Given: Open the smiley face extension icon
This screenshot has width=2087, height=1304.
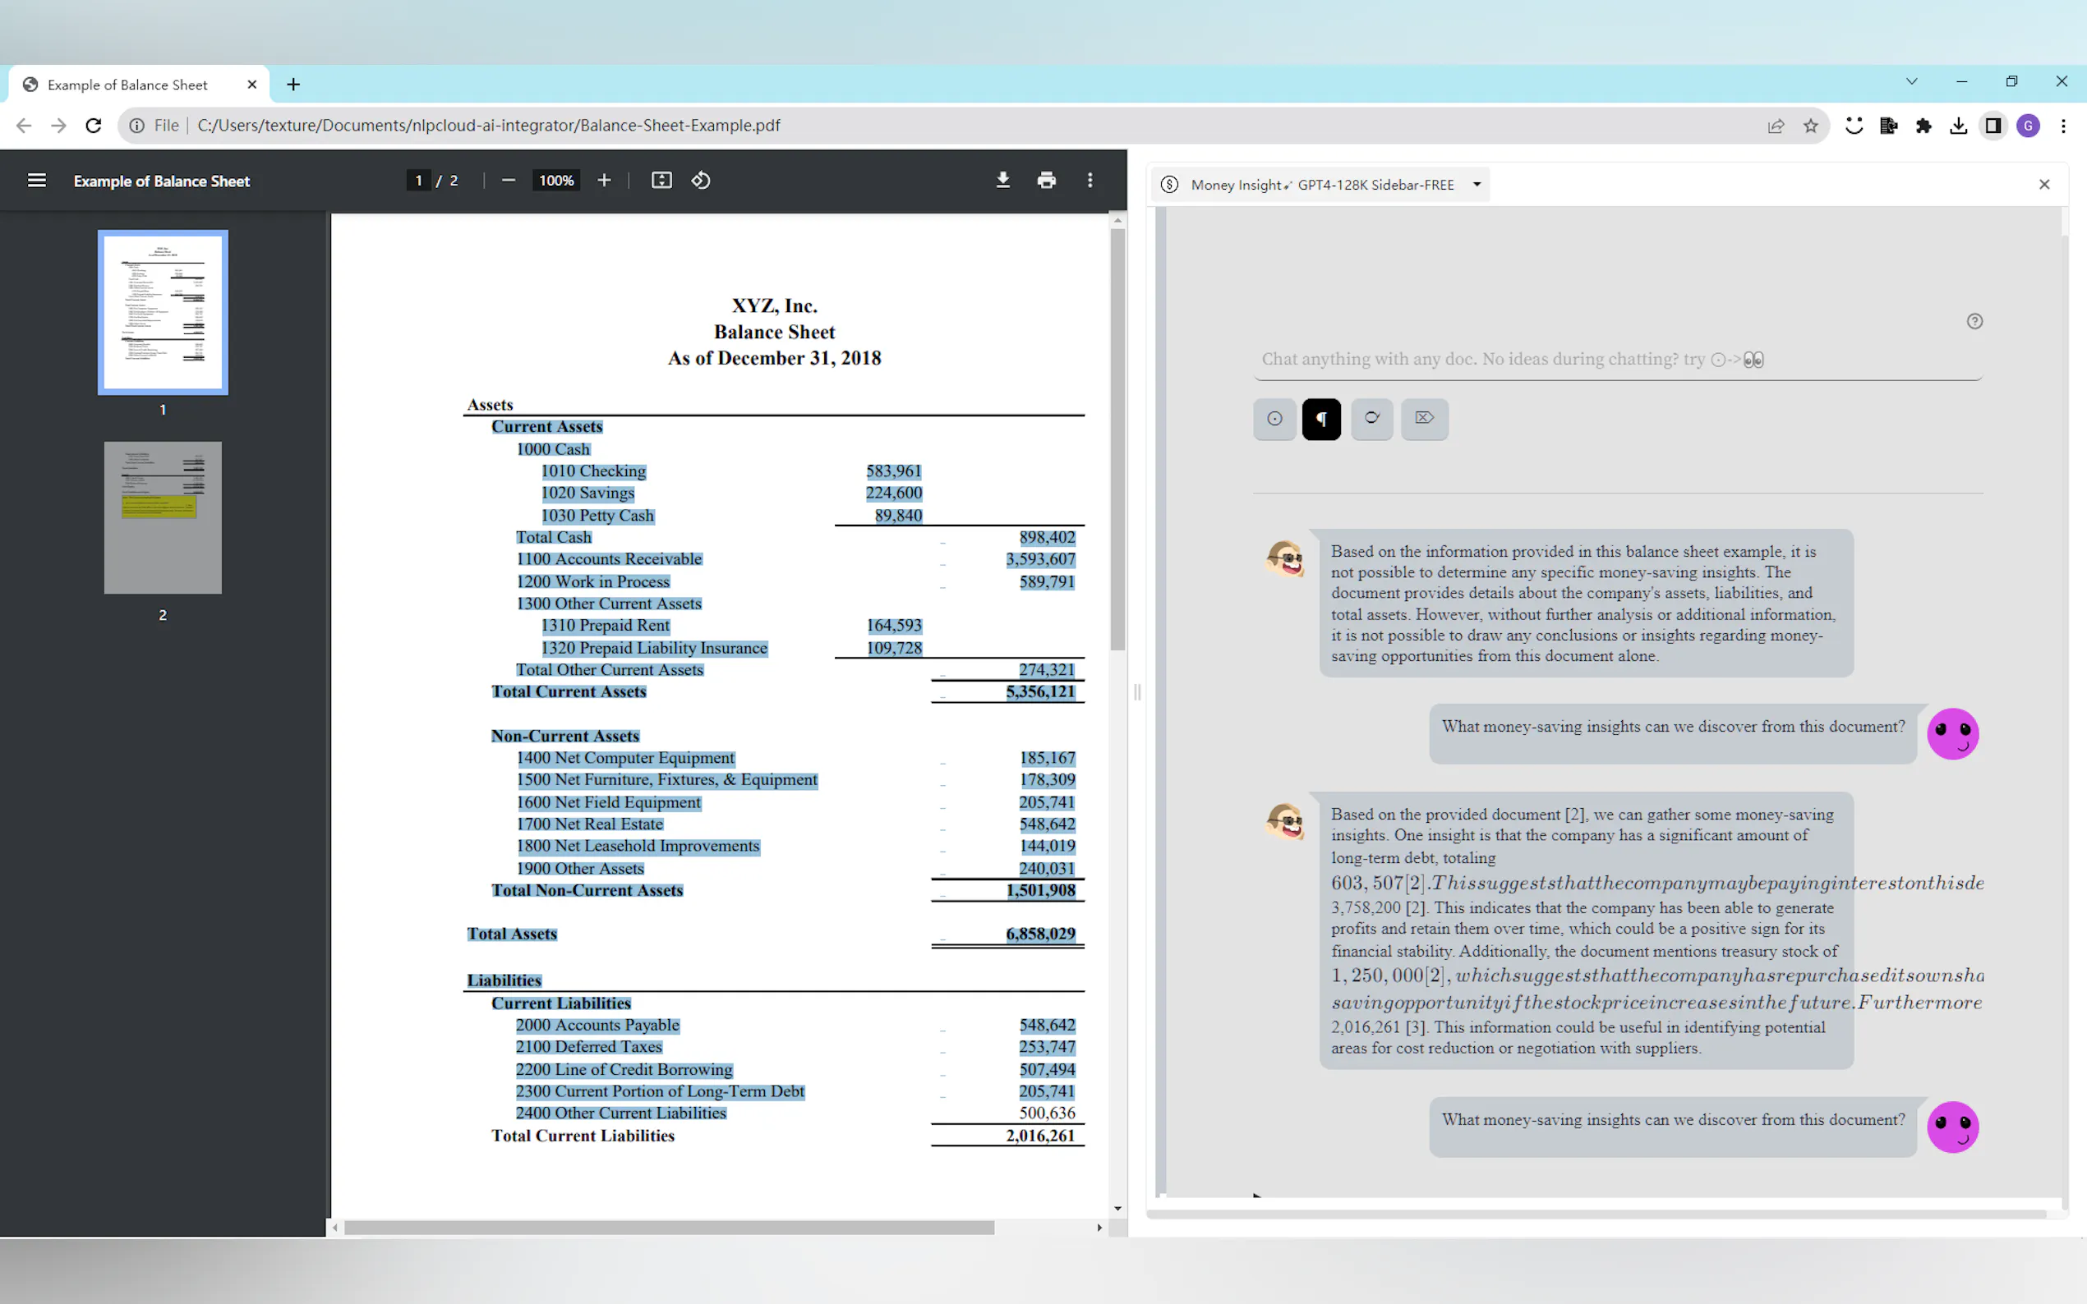Looking at the screenshot, I should pos(1854,126).
